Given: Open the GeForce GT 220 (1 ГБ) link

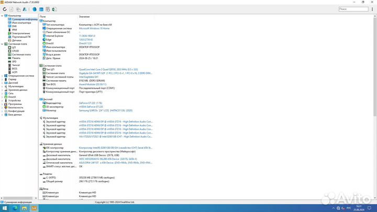Looking at the screenshot, I should tap(91, 103).
